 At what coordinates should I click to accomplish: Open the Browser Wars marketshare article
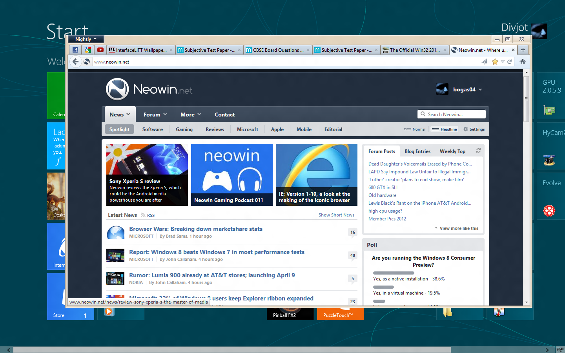point(196,229)
